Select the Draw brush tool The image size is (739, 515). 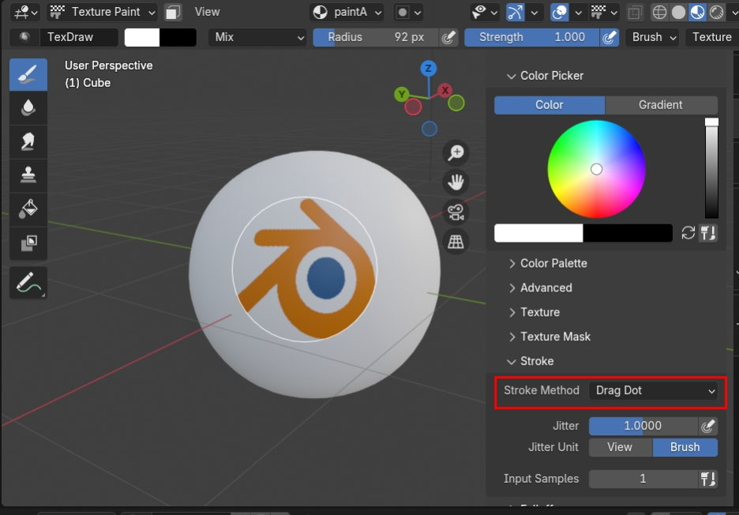(28, 74)
